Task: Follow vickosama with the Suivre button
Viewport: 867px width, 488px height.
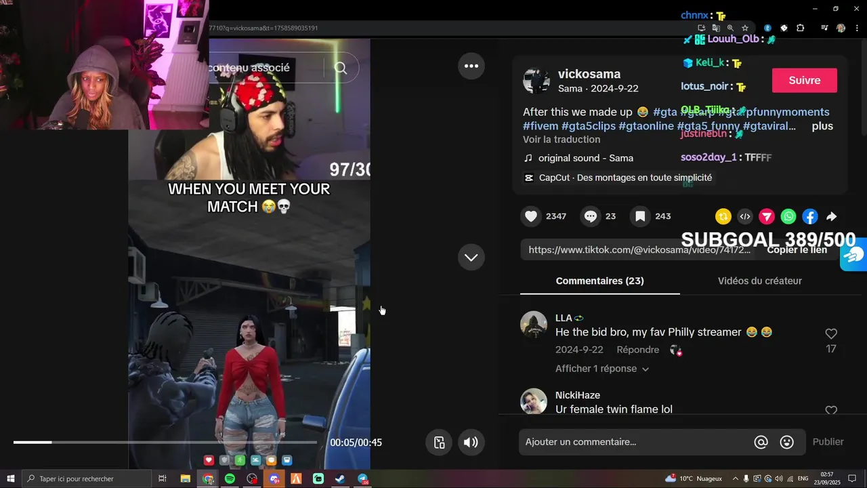Action: click(805, 80)
